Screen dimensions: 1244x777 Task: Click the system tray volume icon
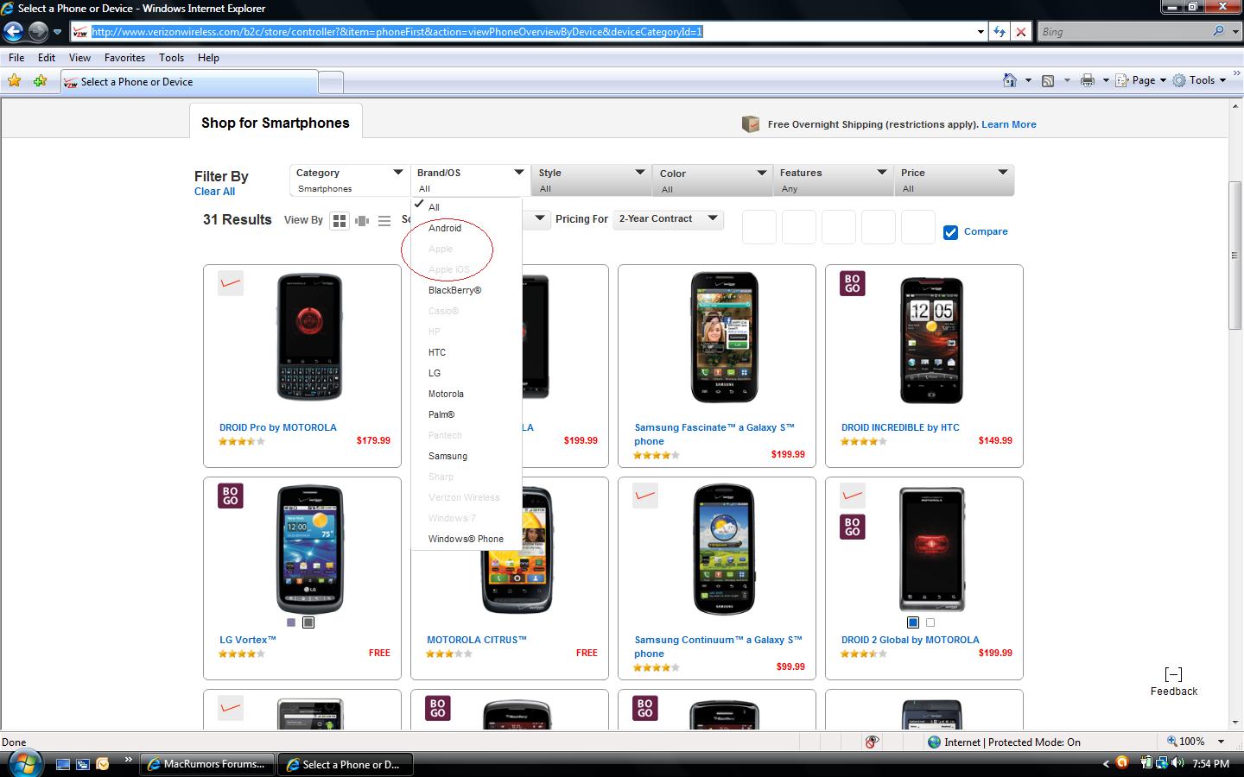[x=1177, y=763]
